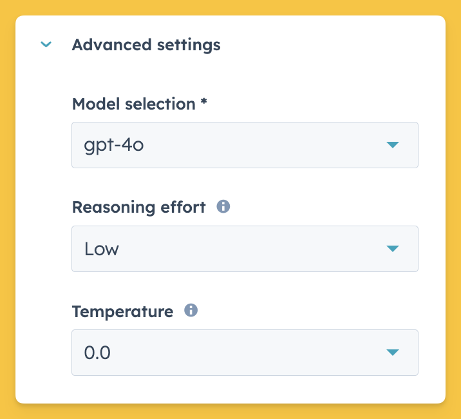The width and height of the screenshot is (461, 419).
Task: Click the Model selection caret arrow
Action: 393,145
